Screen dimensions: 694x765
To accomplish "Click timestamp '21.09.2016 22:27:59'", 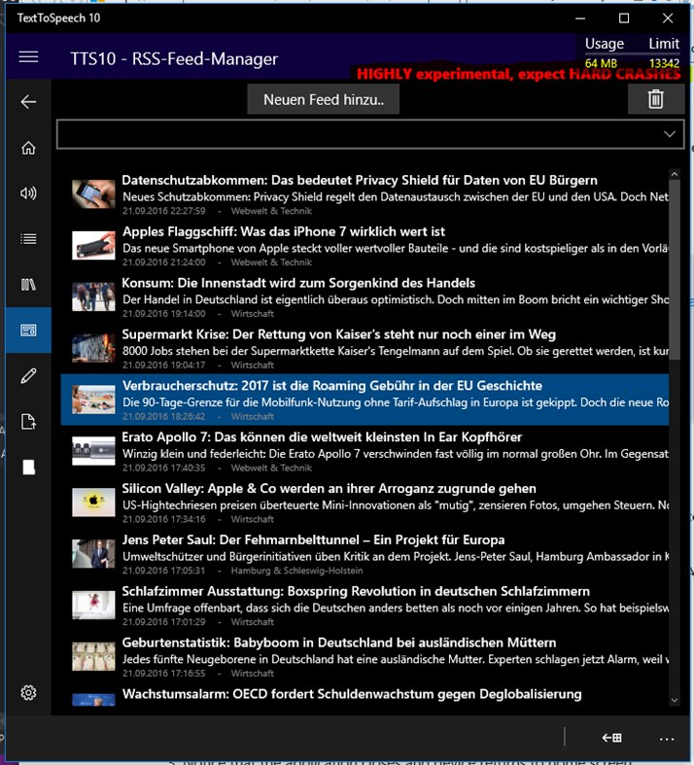I will coord(163,211).
